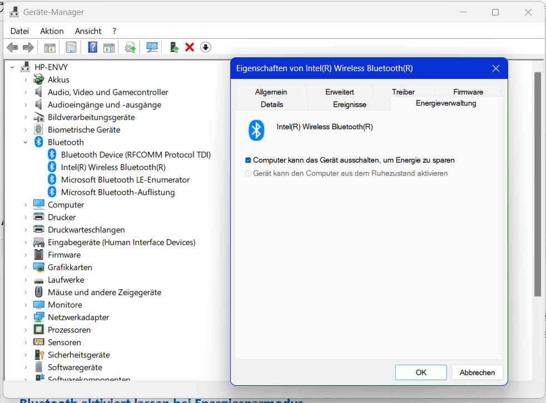The image size is (546, 403).
Task: Expand Audio, Video und Gamecontroller
Action: pos(26,92)
